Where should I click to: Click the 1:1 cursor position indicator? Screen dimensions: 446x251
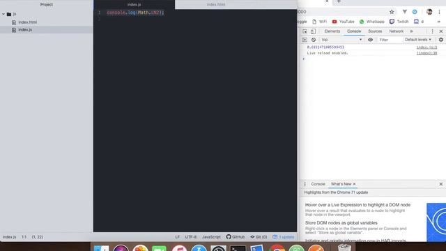click(x=24, y=237)
